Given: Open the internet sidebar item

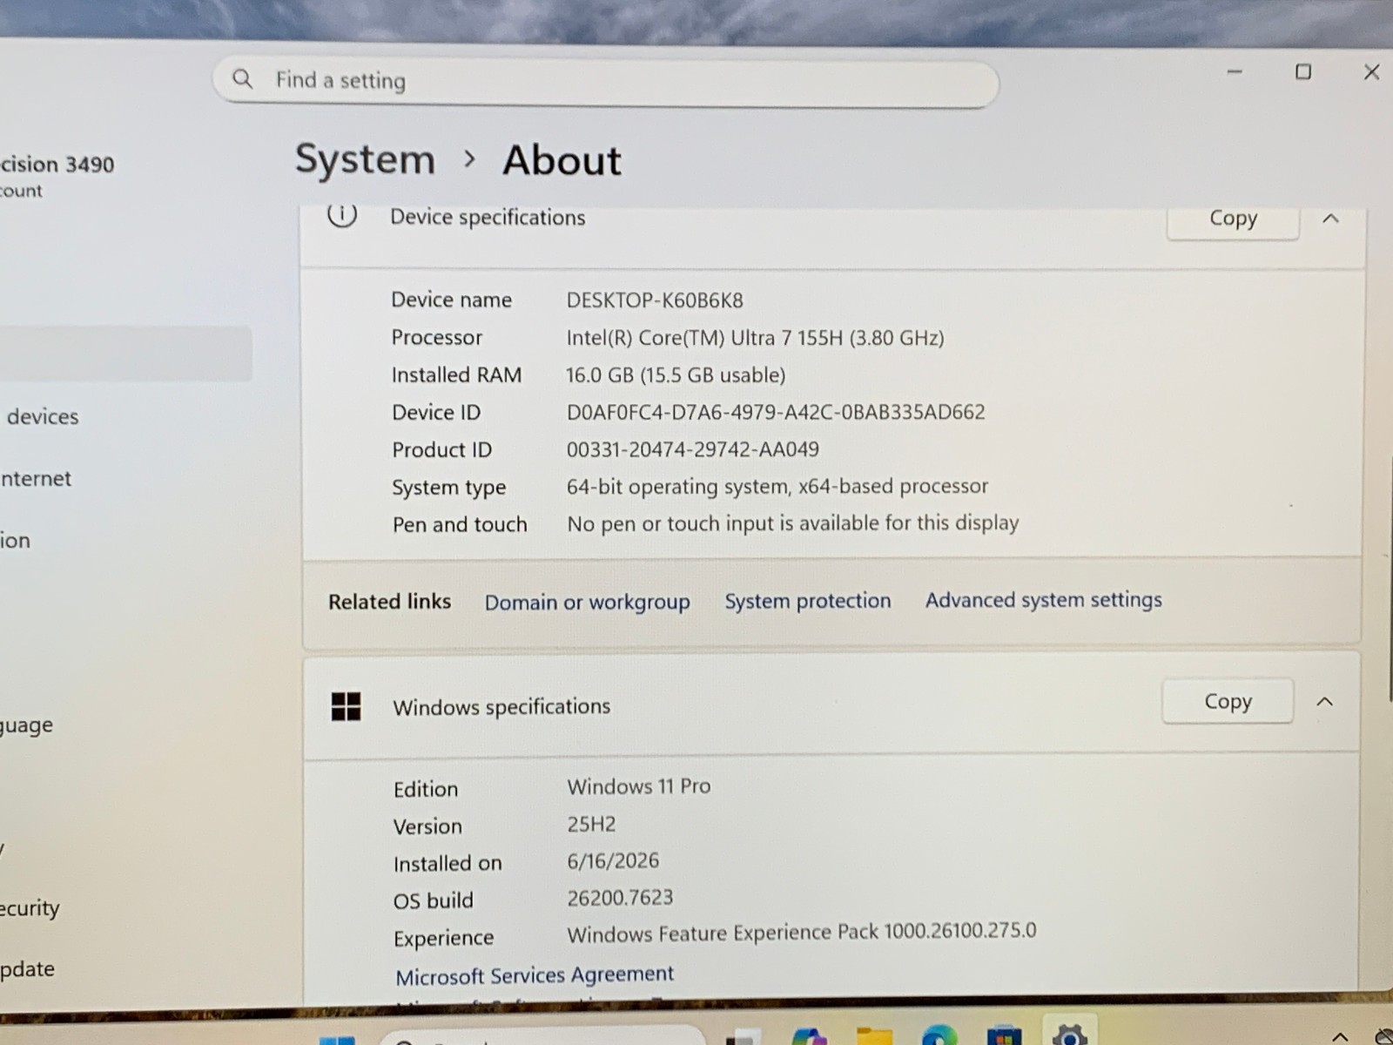Looking at the screenshot, I should point(36,479).
